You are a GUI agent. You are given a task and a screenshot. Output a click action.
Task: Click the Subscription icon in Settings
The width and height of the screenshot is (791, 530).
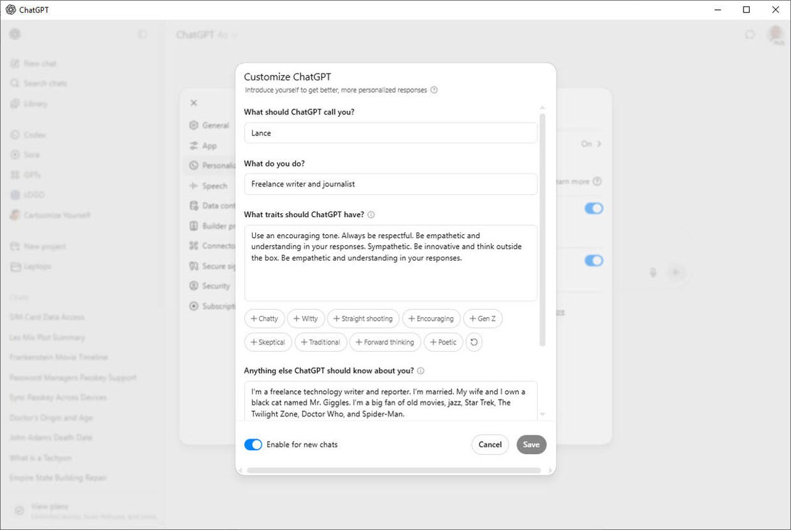(x=194, y=306)
